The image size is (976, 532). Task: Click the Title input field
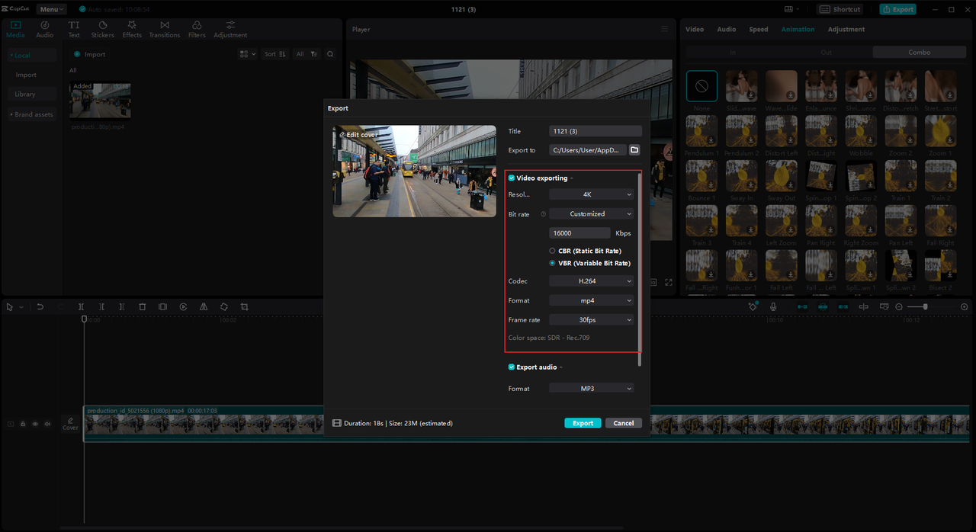[596, 131]
